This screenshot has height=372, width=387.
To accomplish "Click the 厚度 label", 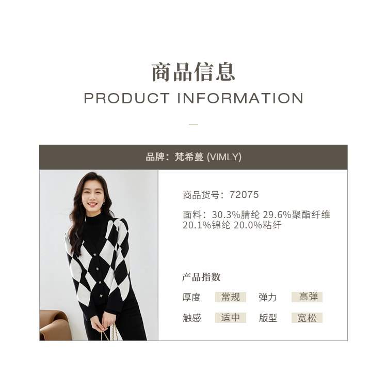I will click(x=191, y=297).
